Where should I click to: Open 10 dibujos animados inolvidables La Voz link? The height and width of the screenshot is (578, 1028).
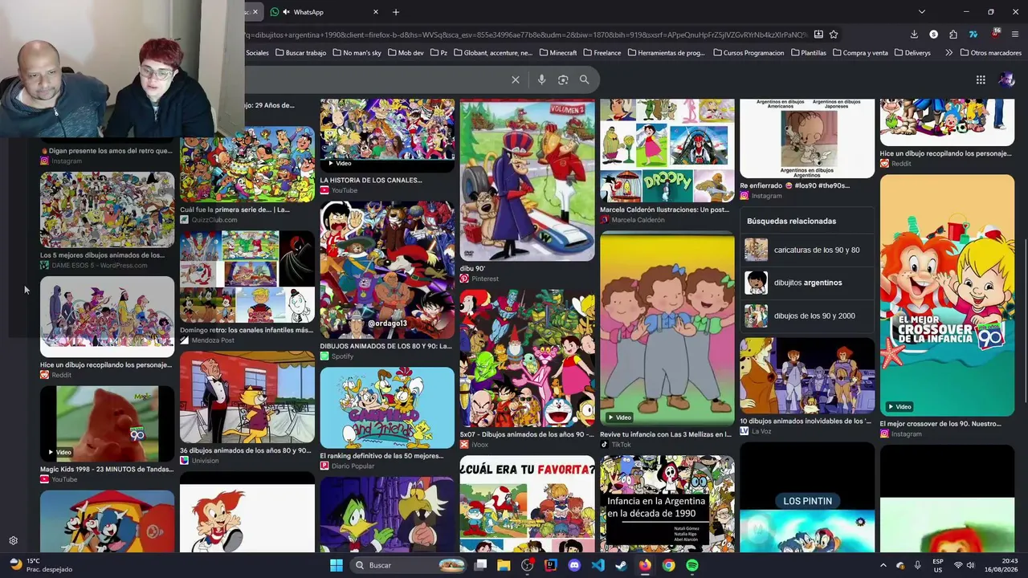coord(806,421)
